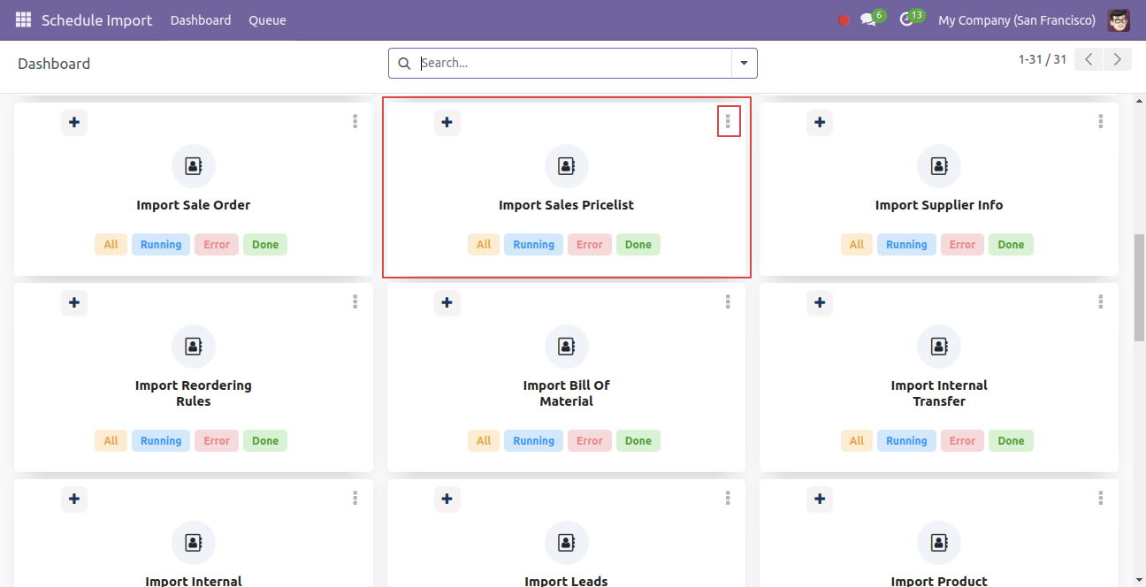
Task: Click plus icon on Import Leads card
Action: (447, 499)
